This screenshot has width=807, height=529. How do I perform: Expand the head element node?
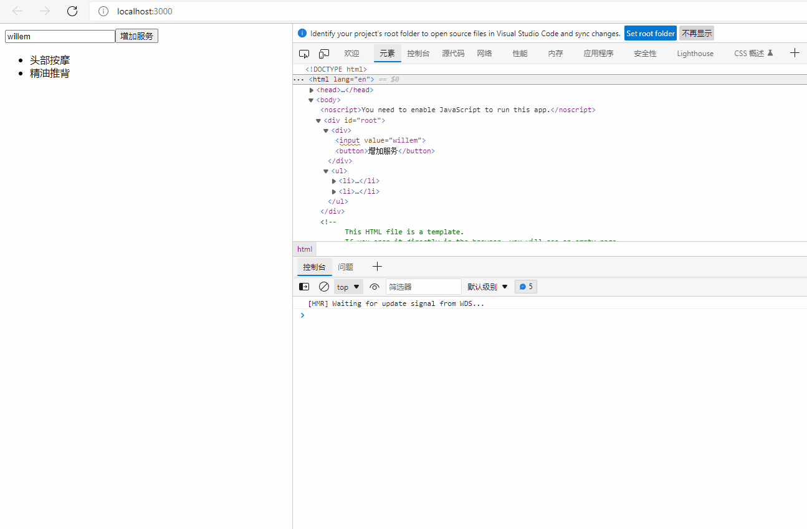312,90
